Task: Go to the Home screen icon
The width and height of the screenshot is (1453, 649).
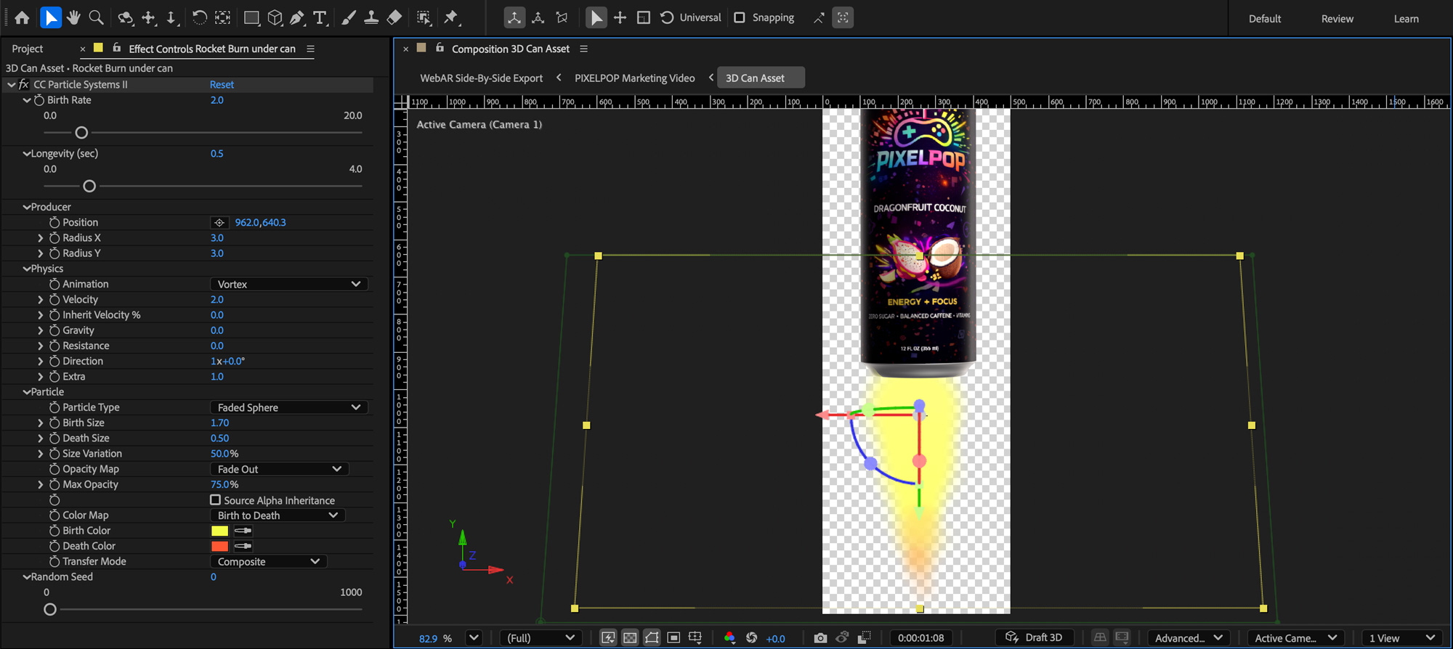Action: [x=22, y=17]
